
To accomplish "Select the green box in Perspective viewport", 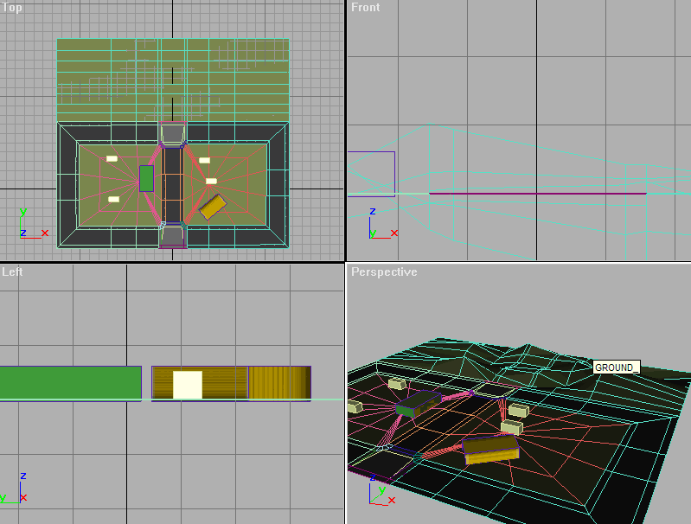I will 418,403.
